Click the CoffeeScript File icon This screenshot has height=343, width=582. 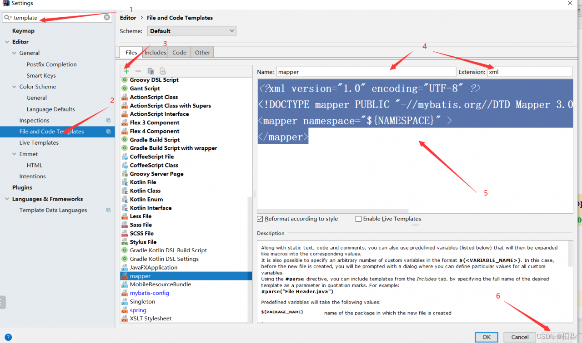(125, 157)
